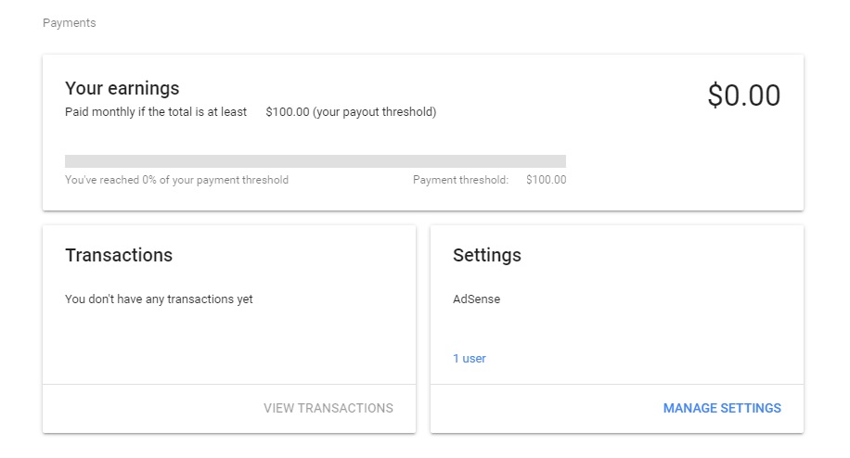This screenshot has width=850, height=458.
Task: Click the Paid monthly description text
Action: (156, 112)
